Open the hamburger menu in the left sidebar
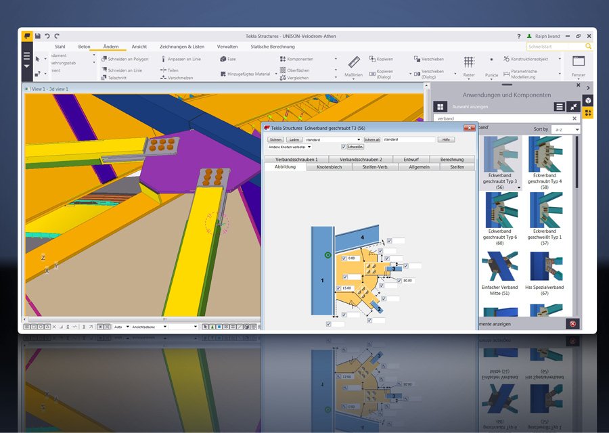The width and height of the screenshot is (609, 433). (x=26, y=56)
